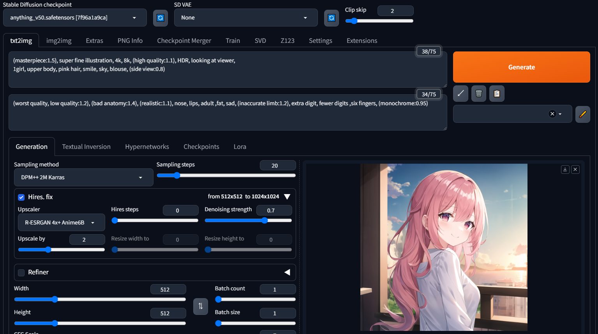598x334 pixels.
Task: Clear prompt with the trash icon
Action: click(x=478, y=94)
